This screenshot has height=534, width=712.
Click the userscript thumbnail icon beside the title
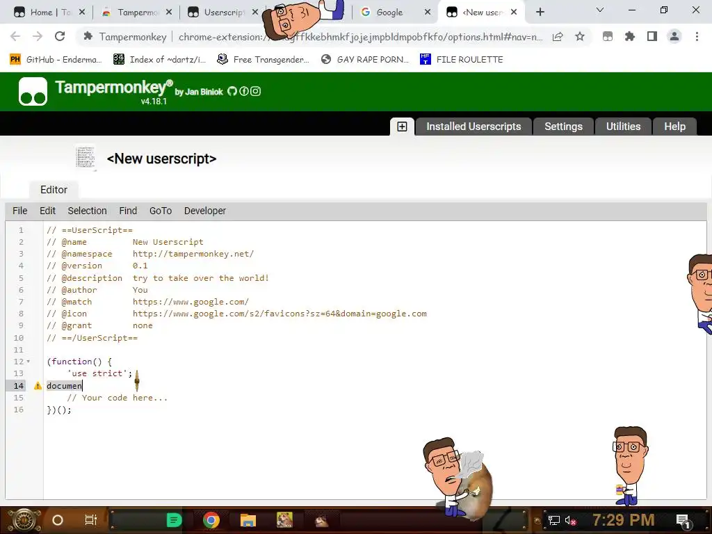coord(86,158)
